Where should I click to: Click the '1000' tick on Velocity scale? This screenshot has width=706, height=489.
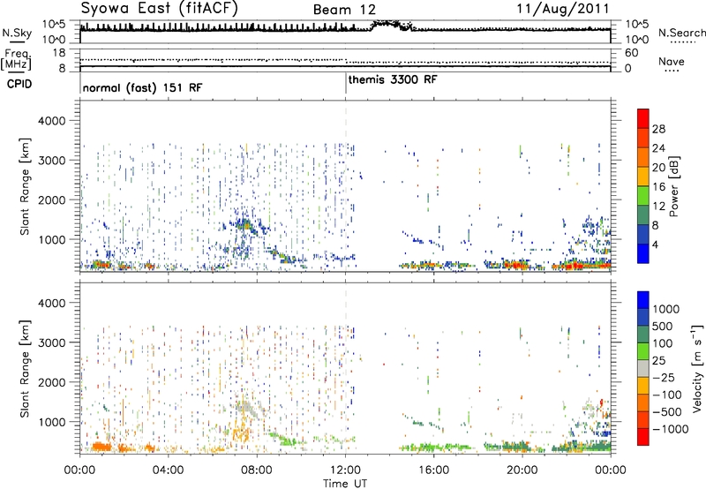(665, 309)
